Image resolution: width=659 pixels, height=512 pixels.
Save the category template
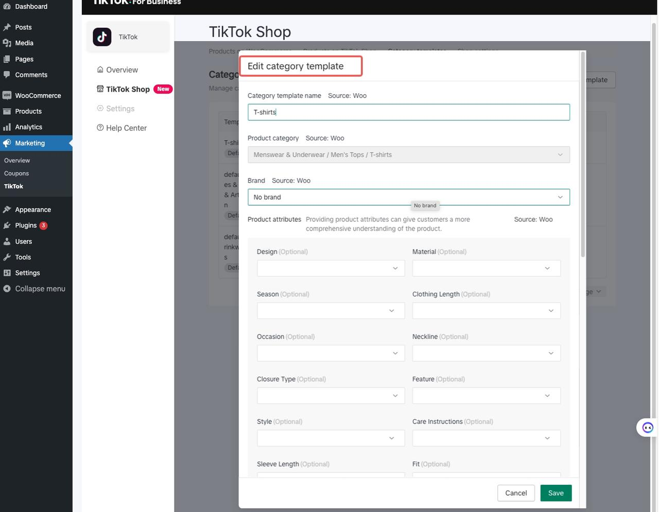click(556, 493)
